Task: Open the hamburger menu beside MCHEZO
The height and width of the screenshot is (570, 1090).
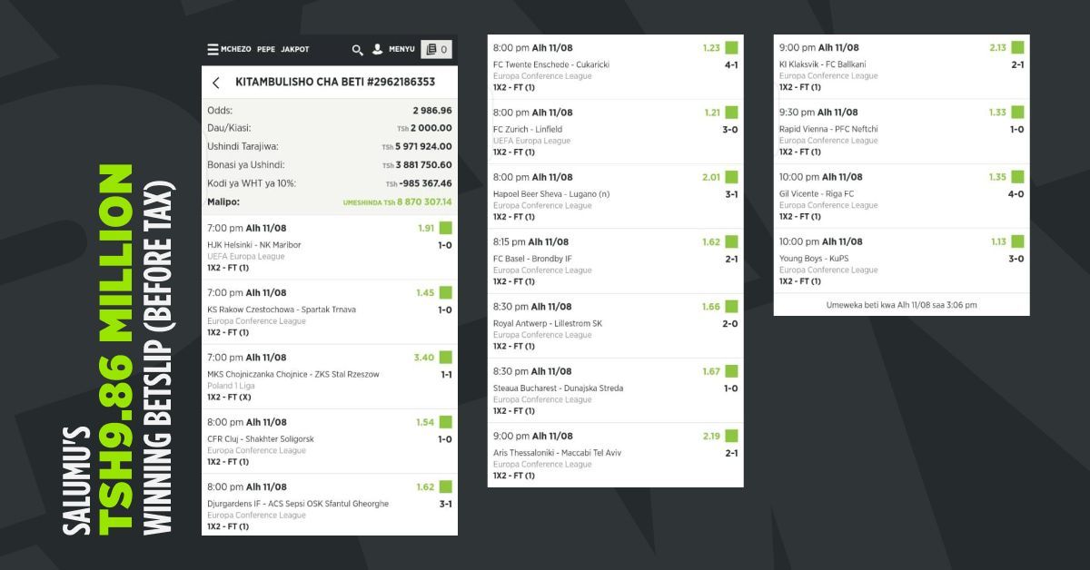Action: pyautogui.click(x=213, y=50)
